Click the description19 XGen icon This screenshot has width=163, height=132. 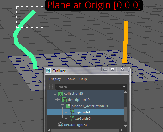pos(64,100)
